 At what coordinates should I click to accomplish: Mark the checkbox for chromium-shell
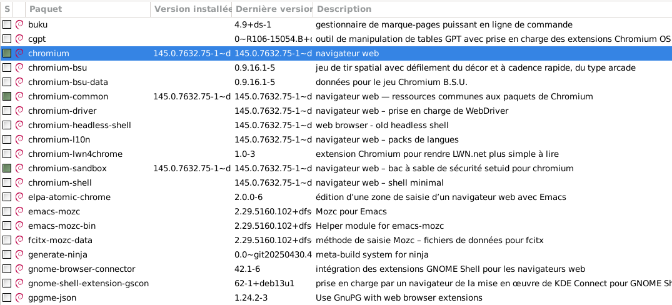tap(7, 183)
